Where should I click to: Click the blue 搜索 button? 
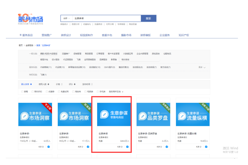pyautogui.click(x=149, y=18)
